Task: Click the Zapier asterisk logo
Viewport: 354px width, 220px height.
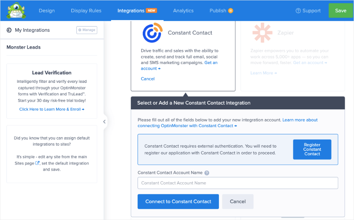Action: coord(262,33)
